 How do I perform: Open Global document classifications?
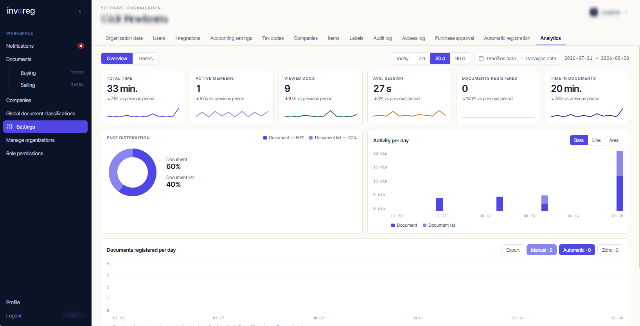click(x=45, y=113)
